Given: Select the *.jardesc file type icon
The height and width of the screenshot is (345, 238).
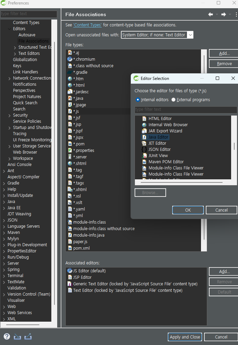Looking at the screenshot, I should coord(70,92).
